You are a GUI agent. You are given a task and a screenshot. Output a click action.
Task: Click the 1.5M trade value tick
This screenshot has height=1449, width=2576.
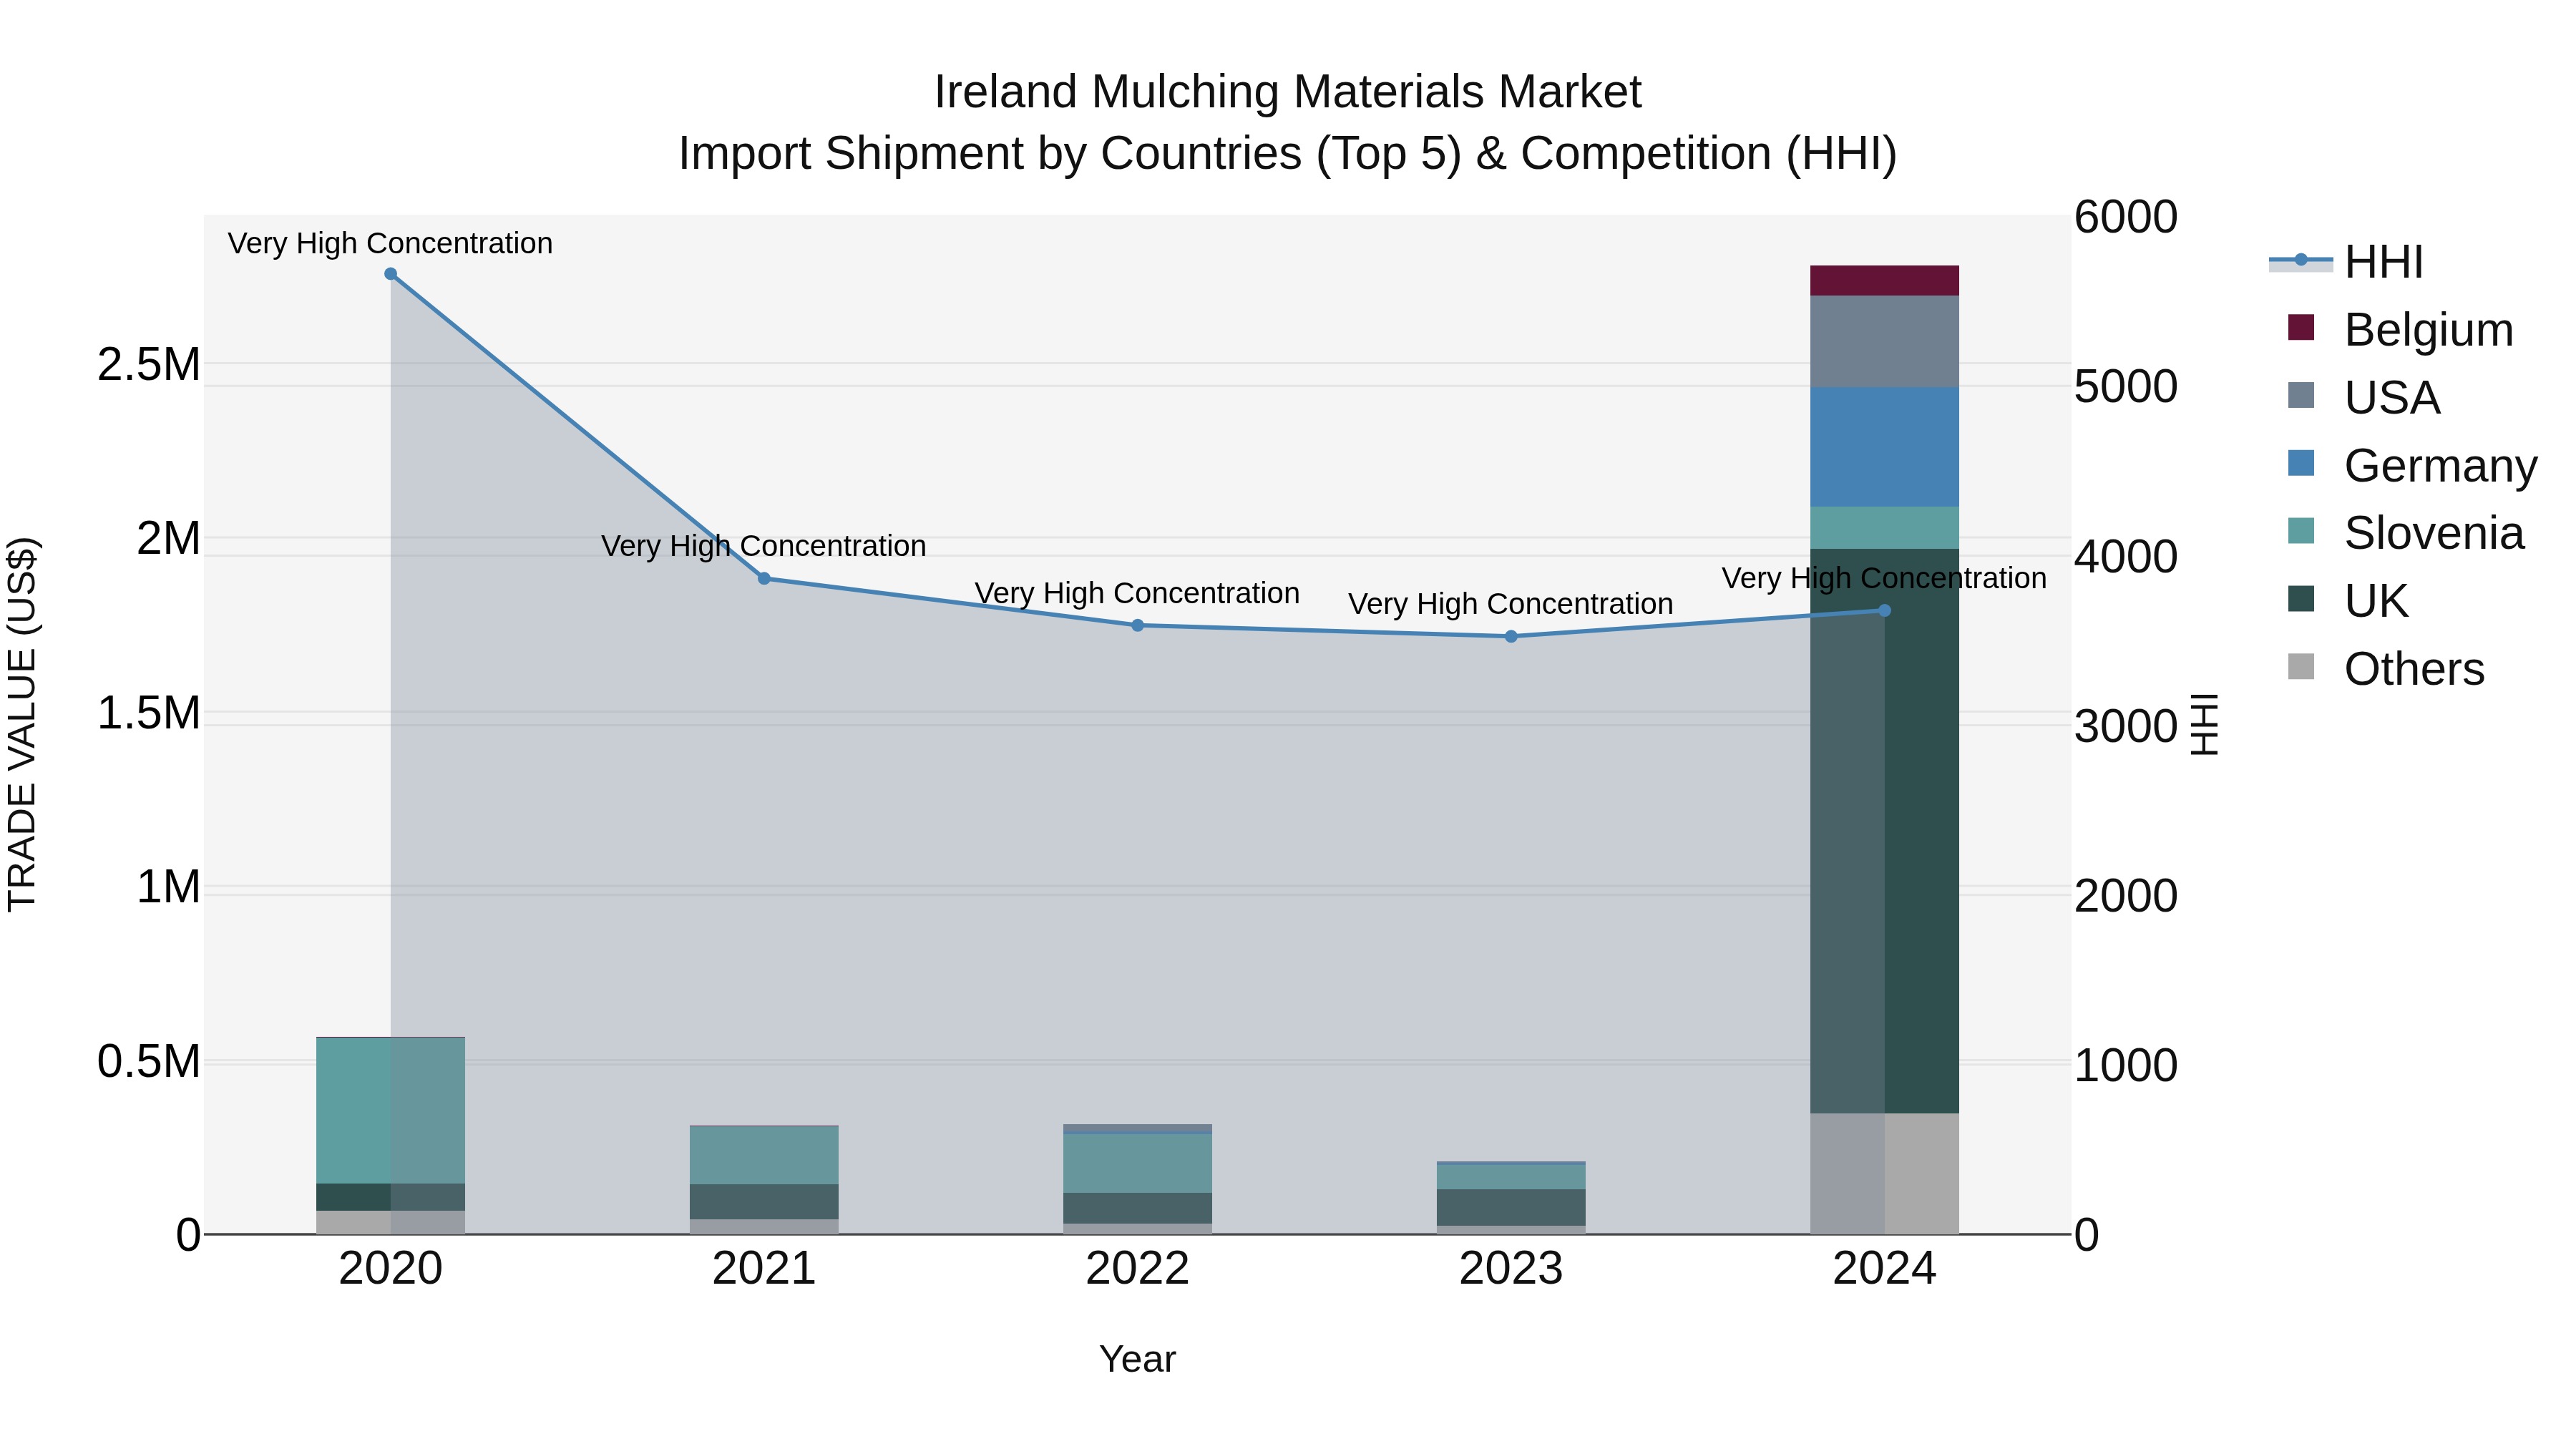149,714
